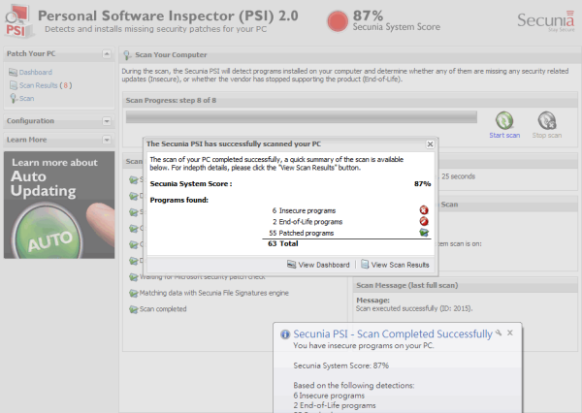The image size is (582, 413).
Task: Click the Patched programs green icon
Action: click(424, 233)
